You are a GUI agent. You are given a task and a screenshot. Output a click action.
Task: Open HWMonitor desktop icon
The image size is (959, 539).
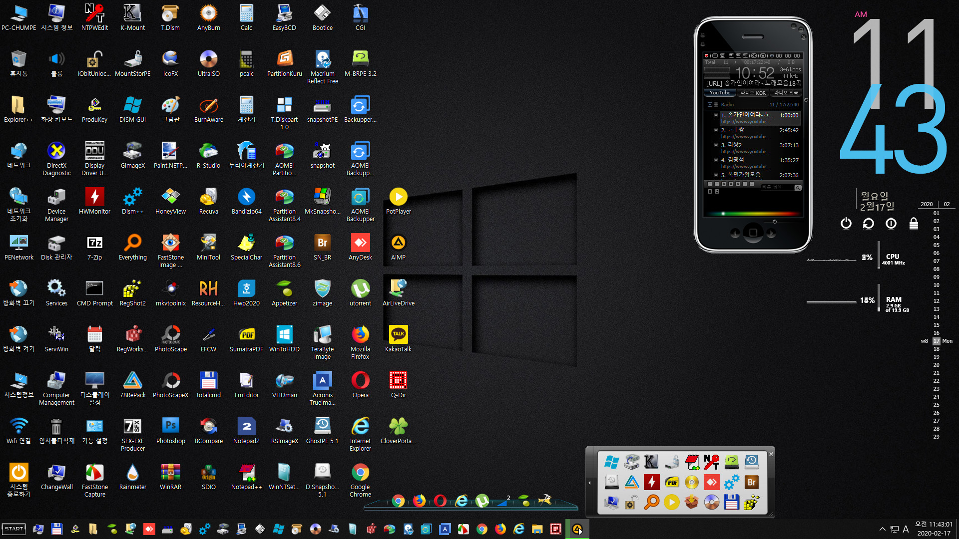coord(94,202)
